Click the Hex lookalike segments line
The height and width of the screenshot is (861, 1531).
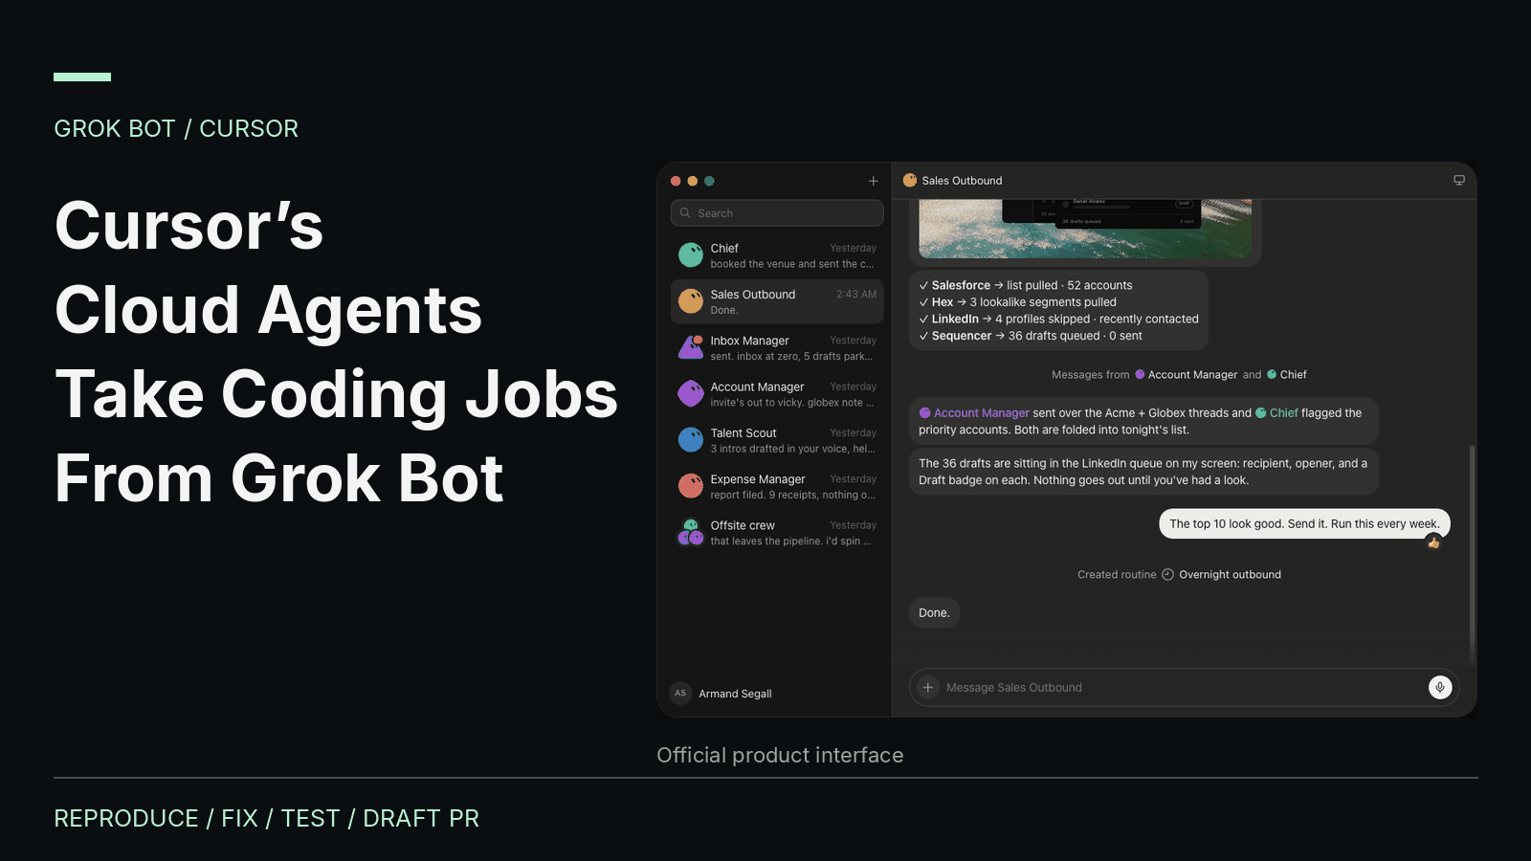tap(1017, 302)
